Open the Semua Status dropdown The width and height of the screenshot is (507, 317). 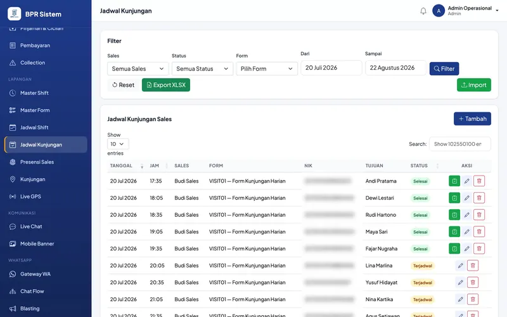coord(202,68)
